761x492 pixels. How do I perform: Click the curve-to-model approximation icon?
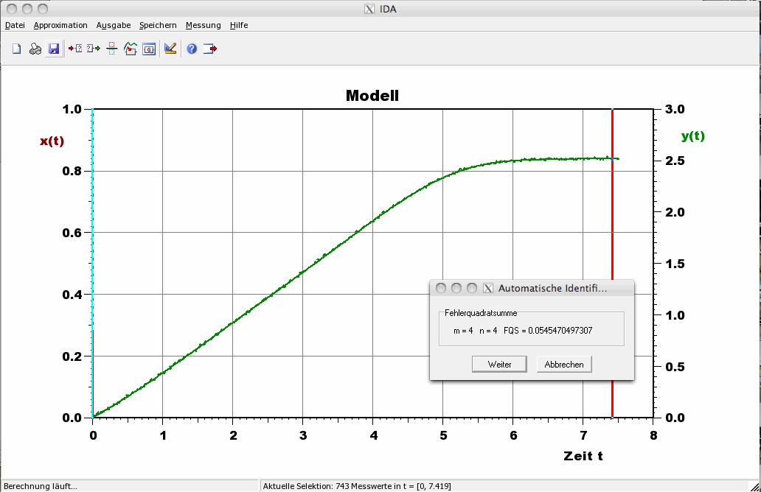pyautogui.click(x=131, y=49)
